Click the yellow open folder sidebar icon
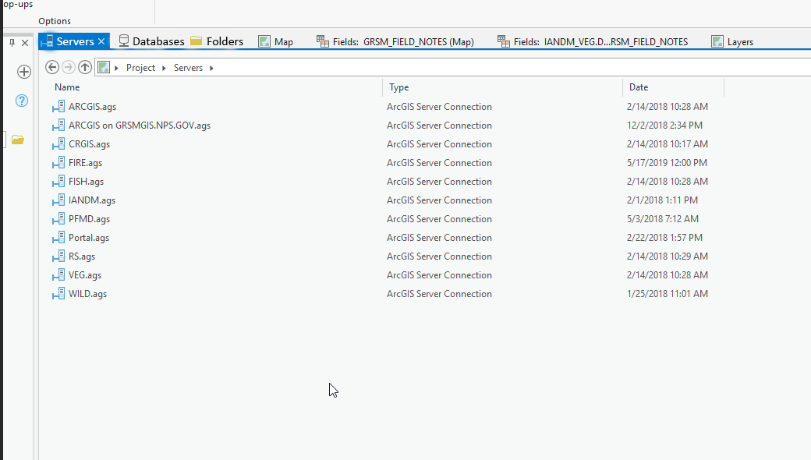 coord(18,140)
